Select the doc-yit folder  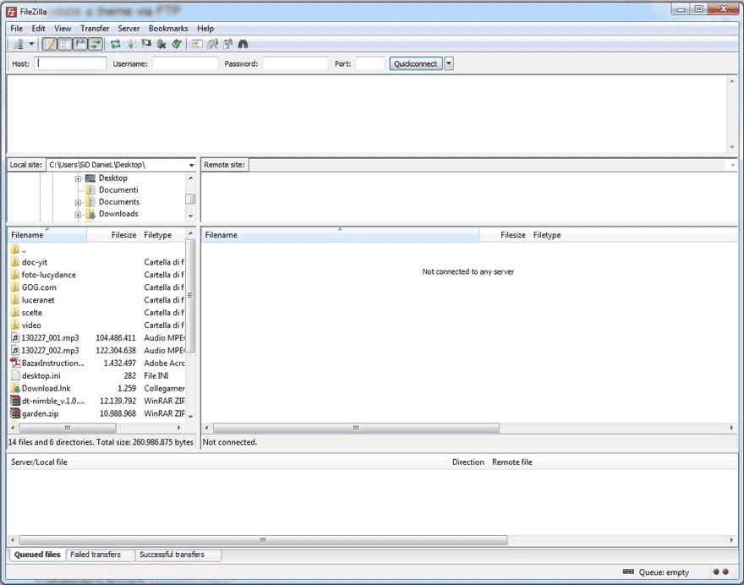(x=96, y=262)
